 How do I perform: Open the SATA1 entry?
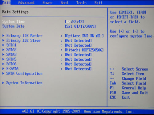click(11, 45)
